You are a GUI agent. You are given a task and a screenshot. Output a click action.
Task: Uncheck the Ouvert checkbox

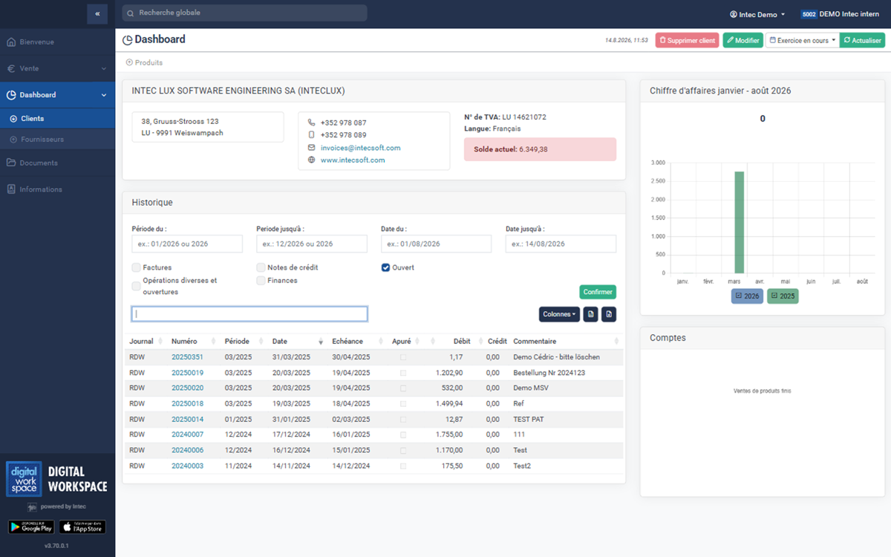386,267
